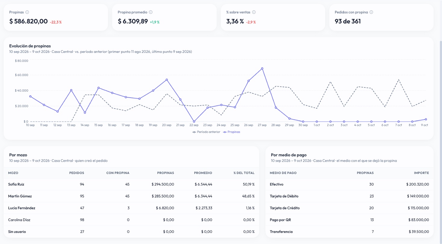Click the Tarjeta de Crédito row label

tap(285, 208)
